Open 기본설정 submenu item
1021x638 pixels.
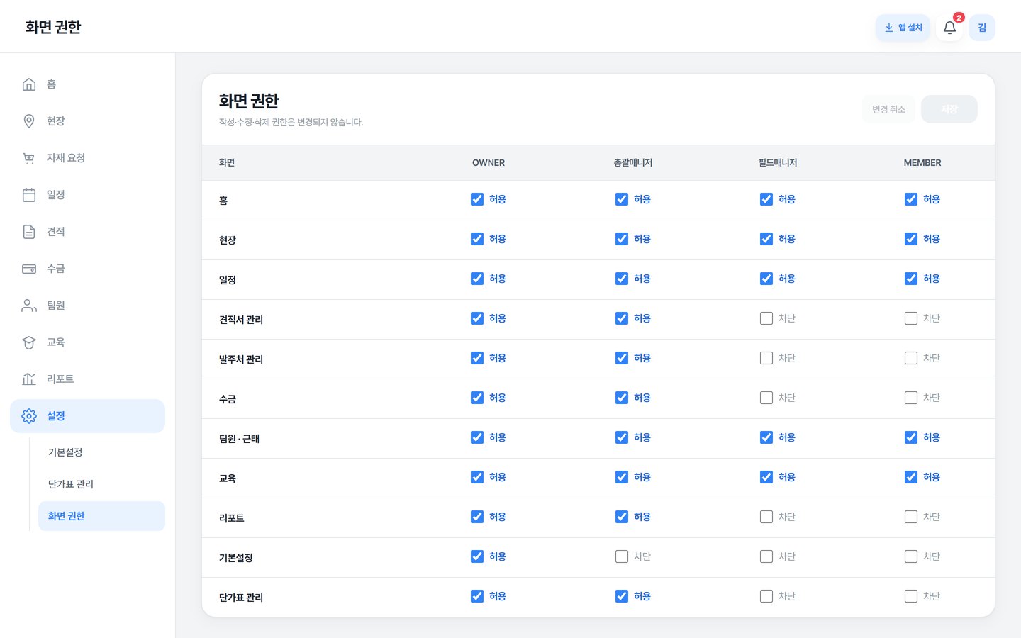coord(101,452)
